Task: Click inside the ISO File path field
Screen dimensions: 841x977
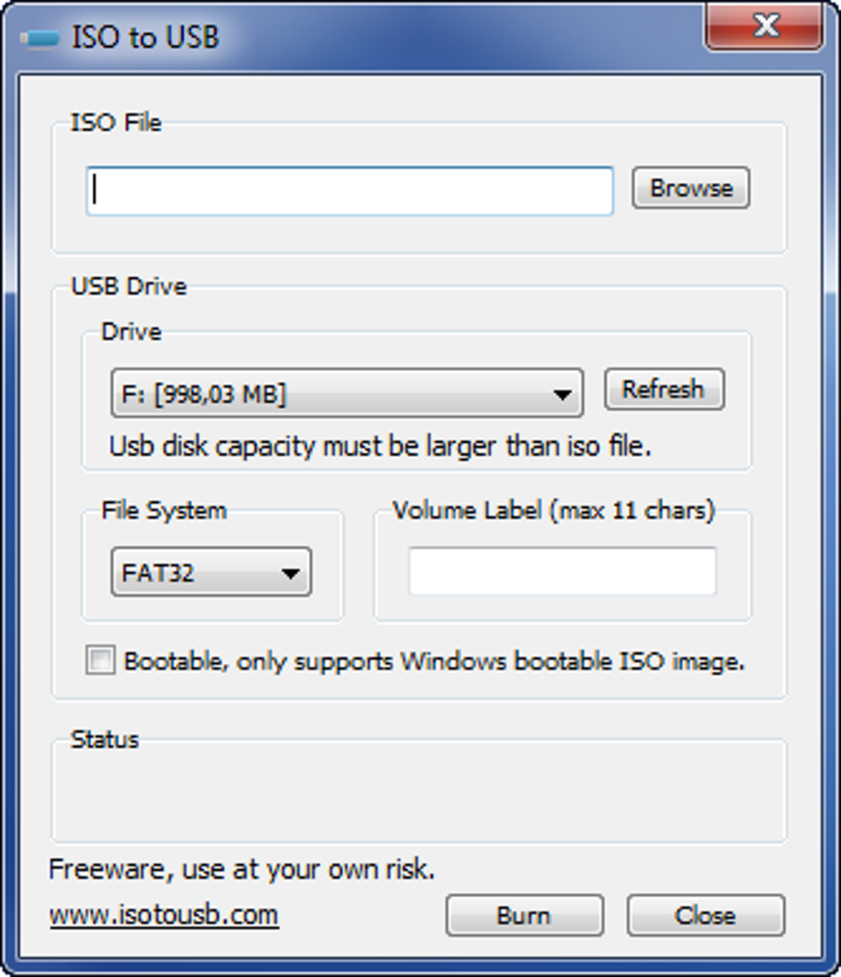Action: 350,190
